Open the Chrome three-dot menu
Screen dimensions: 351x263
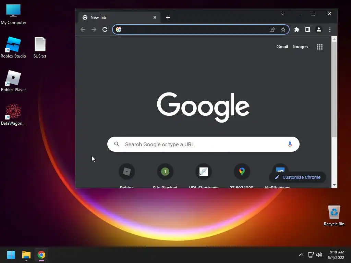click(x=330, y=29)
